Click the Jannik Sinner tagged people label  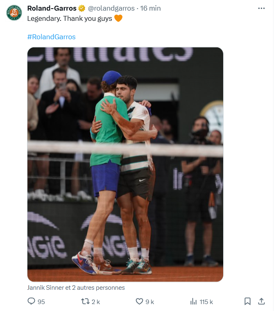[76, 288]
